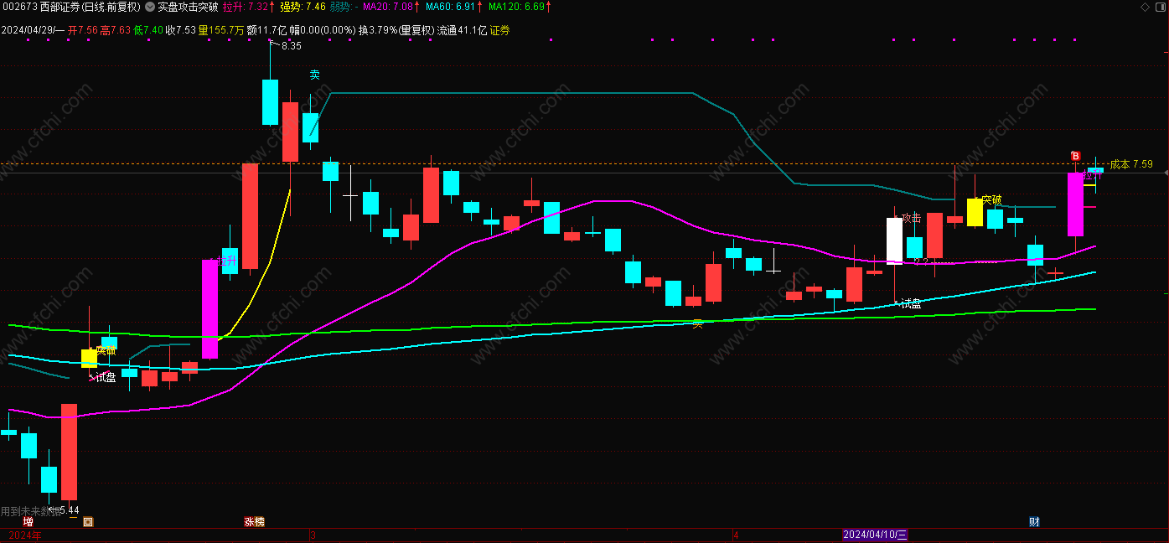This screenshot has width=1169, height=543.
Task: Click the 用到未来数据 warning text
Action: [30, 510]
